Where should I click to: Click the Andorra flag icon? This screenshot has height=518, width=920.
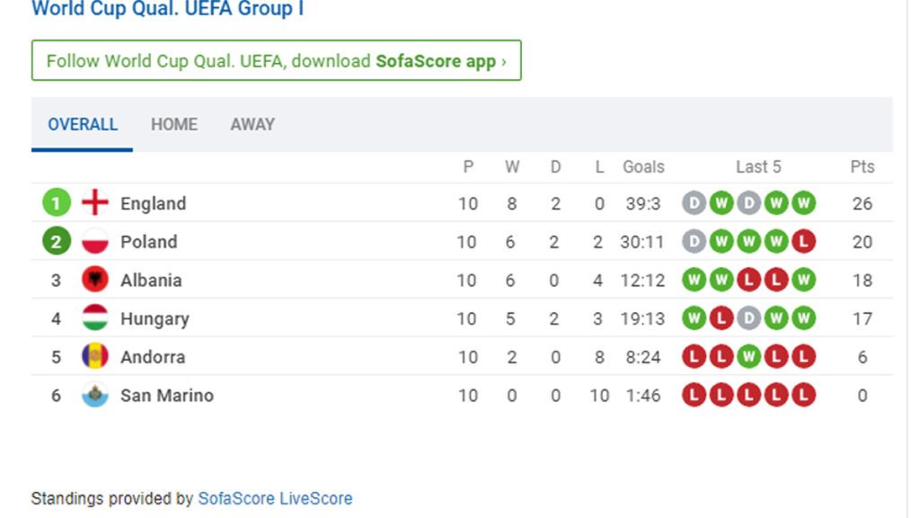[94, 357]
